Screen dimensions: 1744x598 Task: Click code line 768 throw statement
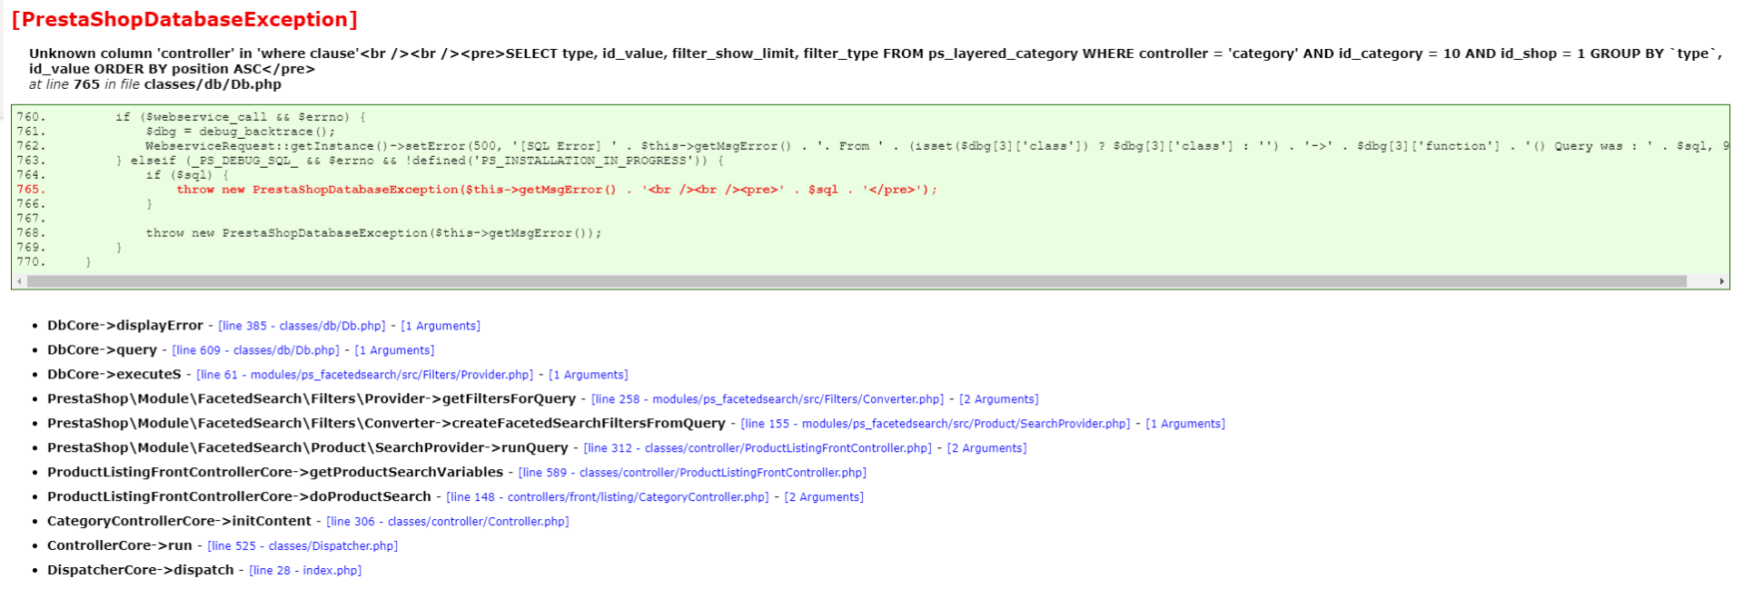373,233
